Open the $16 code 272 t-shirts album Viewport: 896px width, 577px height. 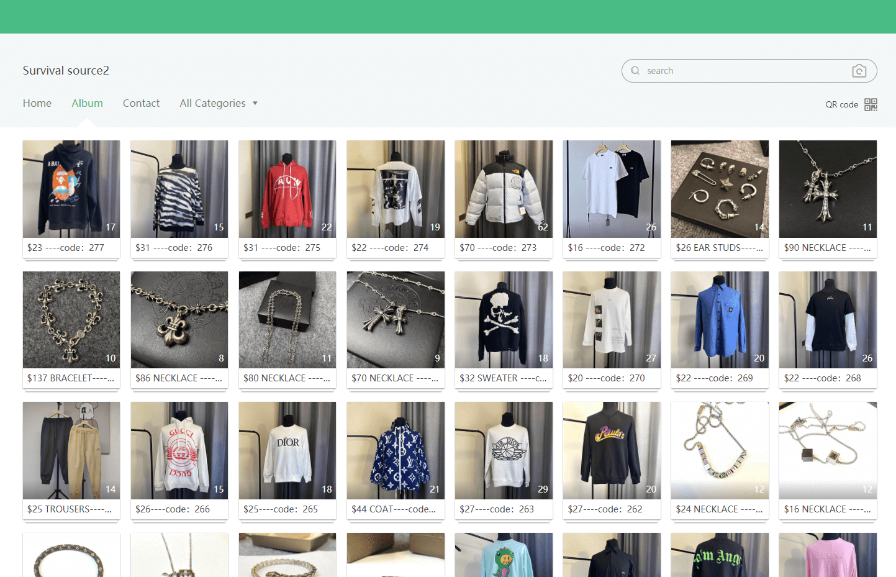(x=612, y=189)
